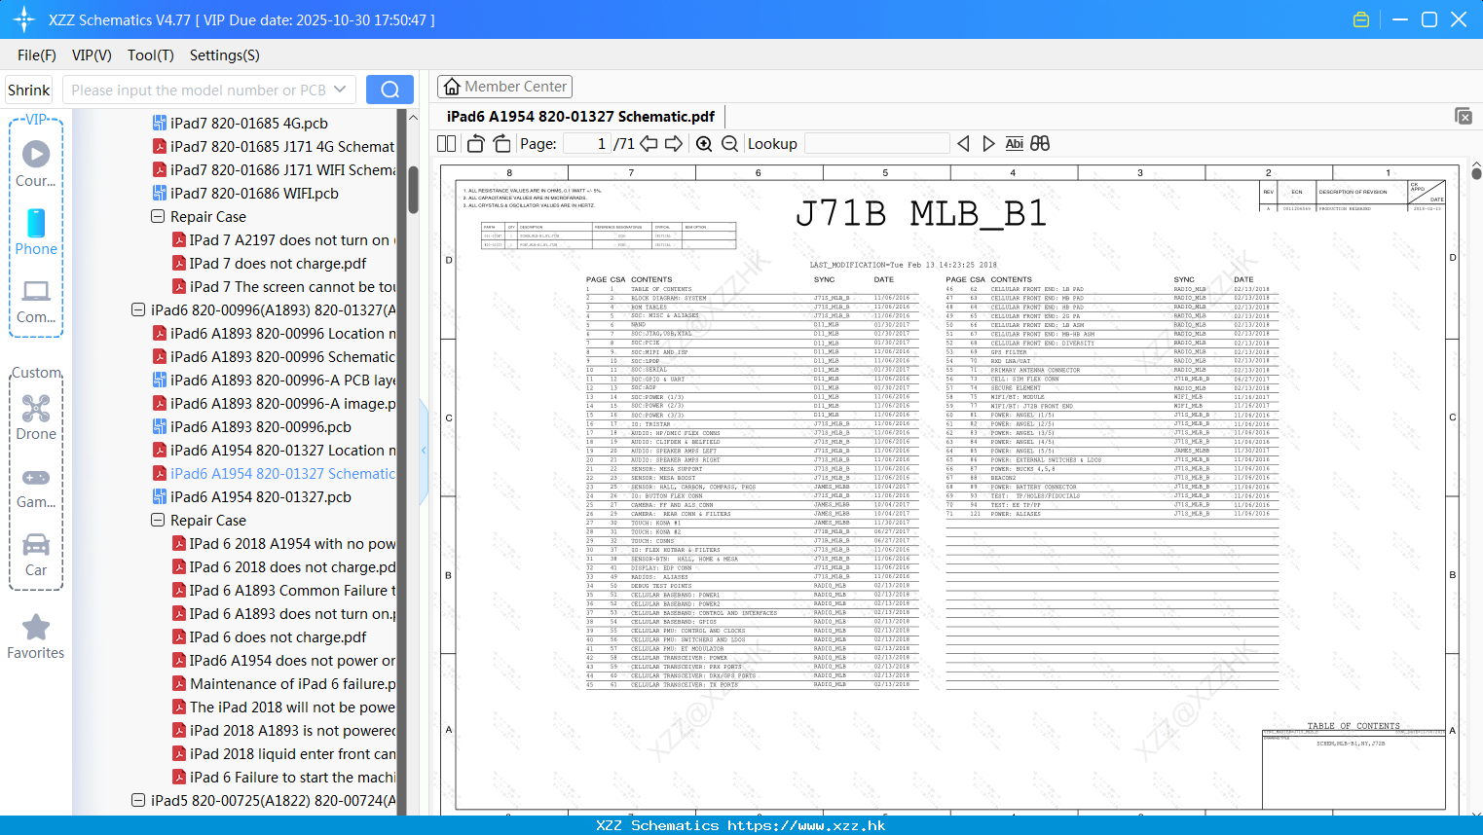The image size is (1483, 835).
Task: Go to next page arrow
Action: tap(674, 144)
